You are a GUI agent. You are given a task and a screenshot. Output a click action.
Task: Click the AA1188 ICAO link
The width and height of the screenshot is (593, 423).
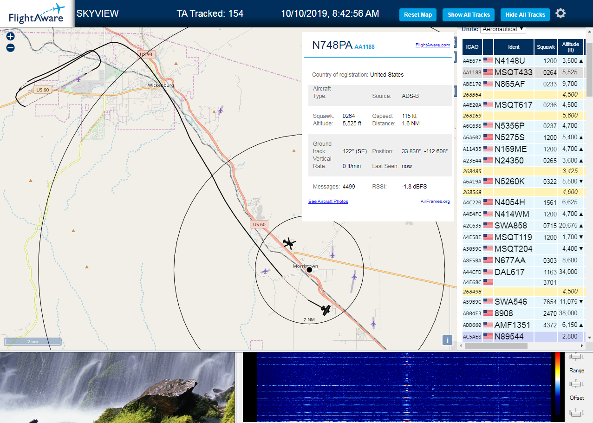click(x=365, y=47)
